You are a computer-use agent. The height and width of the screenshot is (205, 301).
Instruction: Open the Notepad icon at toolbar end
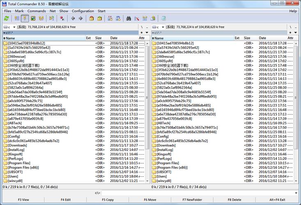pos(163,18)
